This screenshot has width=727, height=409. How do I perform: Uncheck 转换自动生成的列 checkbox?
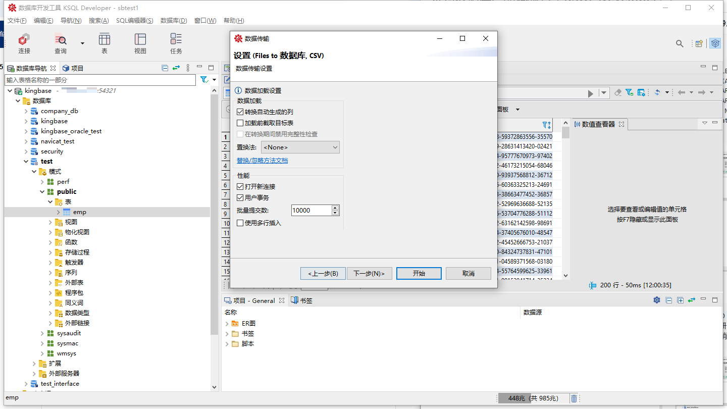tap(240, 112)
